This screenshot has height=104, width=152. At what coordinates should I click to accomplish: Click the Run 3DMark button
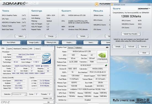[x=11, y=42]
